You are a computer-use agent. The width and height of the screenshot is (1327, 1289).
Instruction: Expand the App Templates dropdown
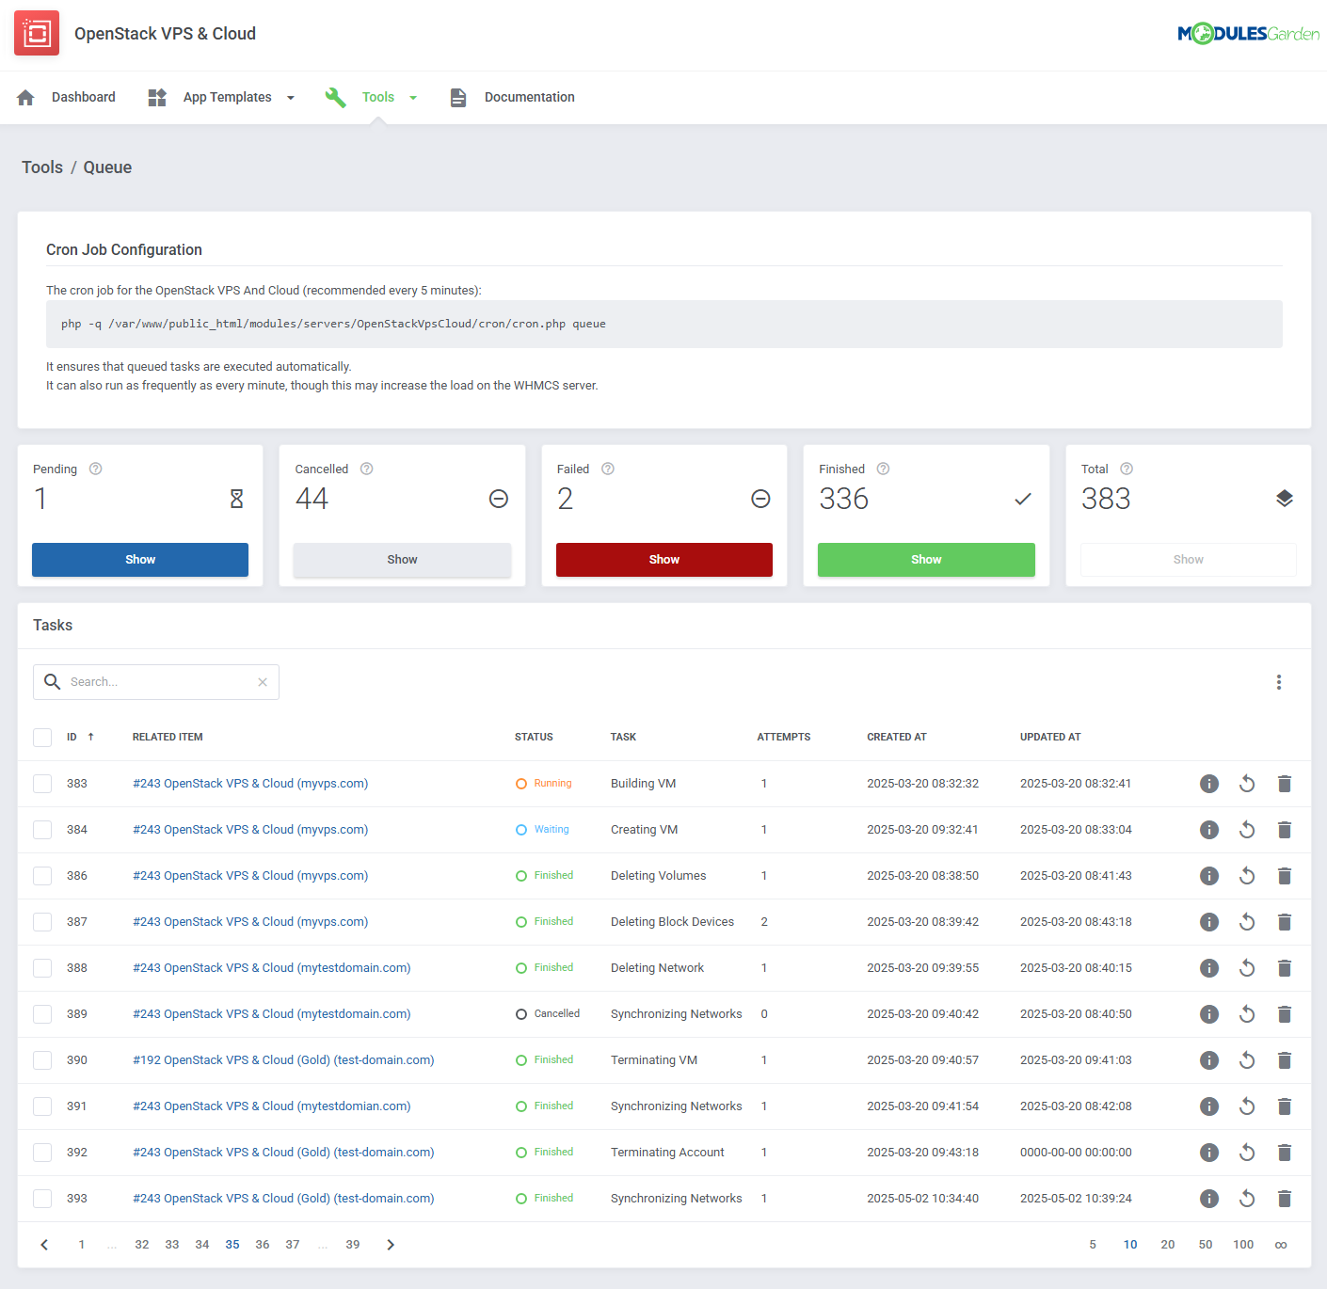(x=290, y=97)
